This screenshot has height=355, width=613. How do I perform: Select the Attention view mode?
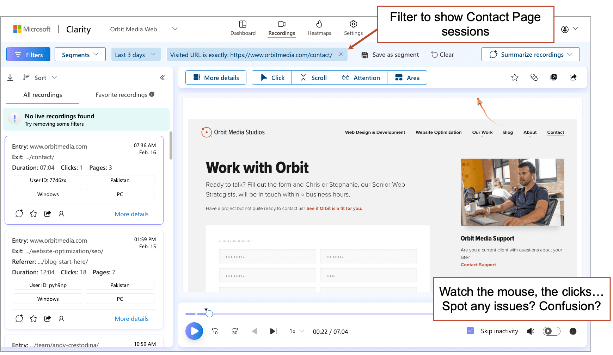(361, 77)
